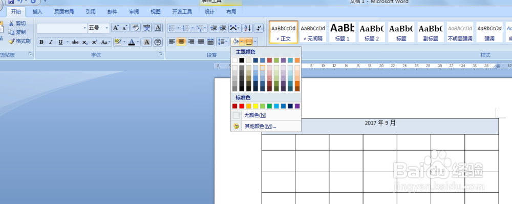Toggle Italic formatting
Viewport: 512px width, 204px height.
pos(51,42)
